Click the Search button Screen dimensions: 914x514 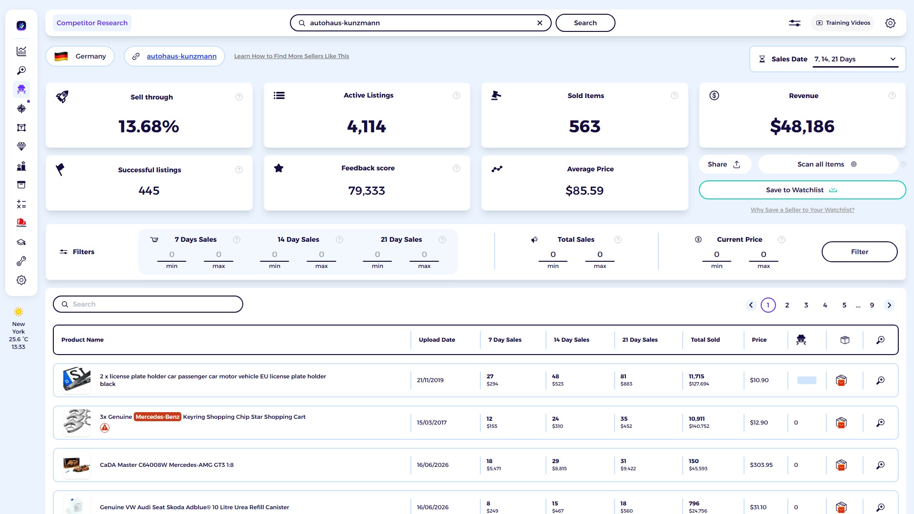585,23
